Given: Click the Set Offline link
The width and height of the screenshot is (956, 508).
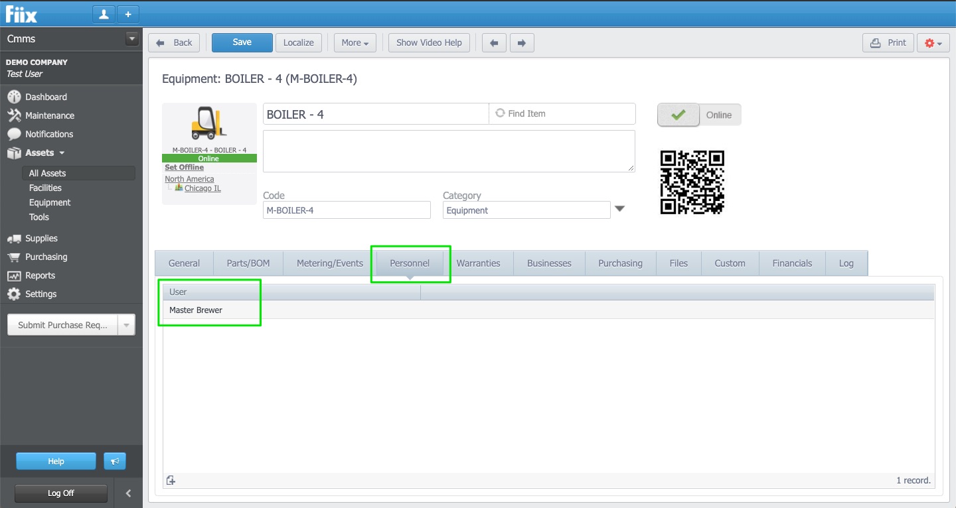Looking at the screenshot, I should click(x=184, y=167).
